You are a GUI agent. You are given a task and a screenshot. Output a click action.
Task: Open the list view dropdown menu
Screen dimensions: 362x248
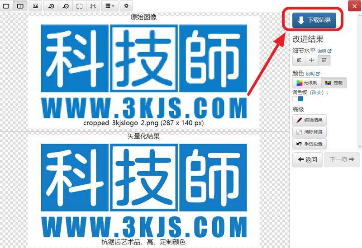click(110, 6)
